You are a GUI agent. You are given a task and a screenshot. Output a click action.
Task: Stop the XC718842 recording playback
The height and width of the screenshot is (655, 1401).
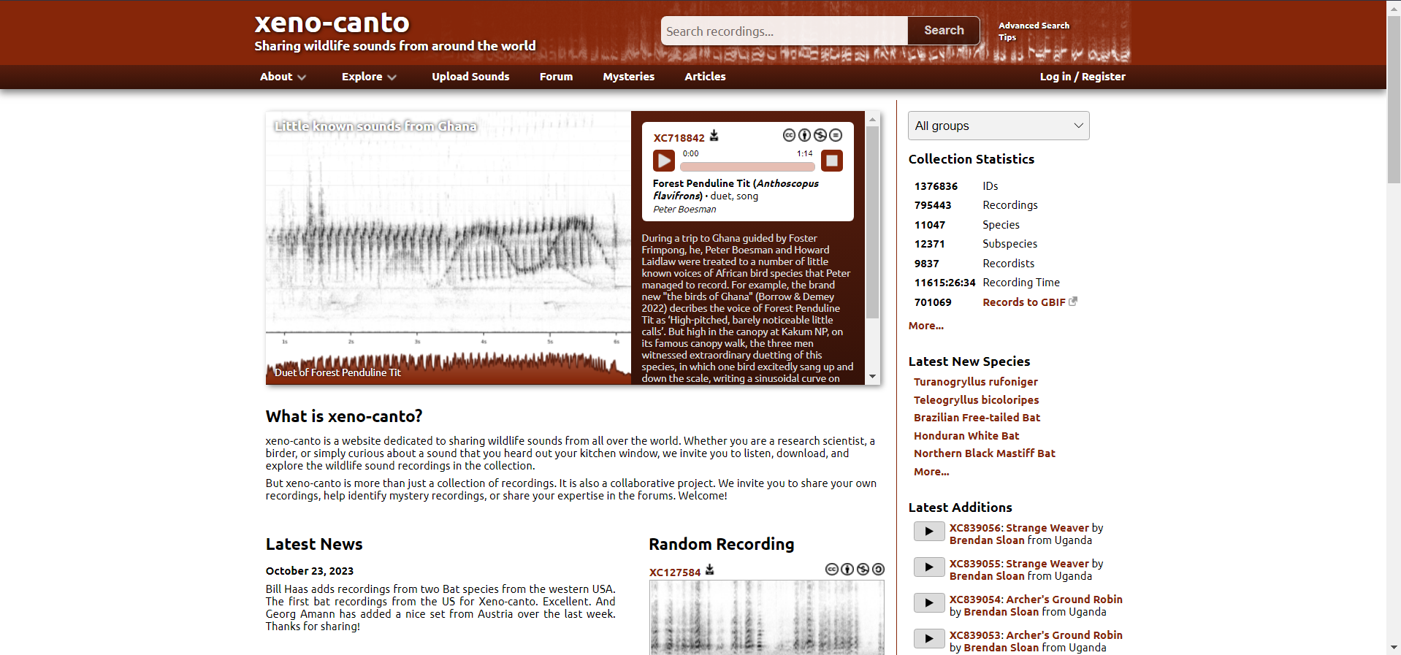[832, 161]
